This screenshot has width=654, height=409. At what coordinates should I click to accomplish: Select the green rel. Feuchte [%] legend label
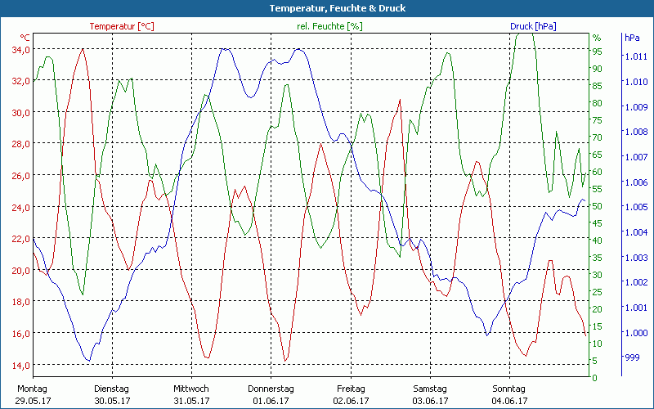[x=329, y=26]
